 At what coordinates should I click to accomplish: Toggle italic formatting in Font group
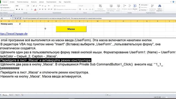click(19, 9)
